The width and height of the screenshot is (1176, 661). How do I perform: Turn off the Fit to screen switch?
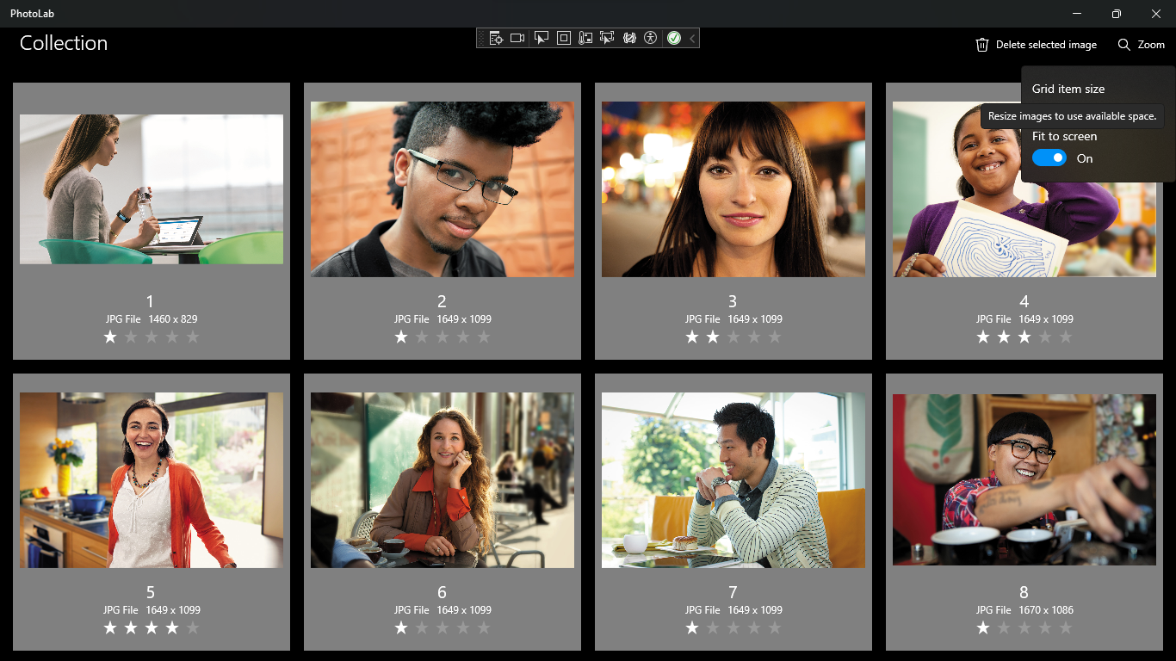[x=1049, y=158]
